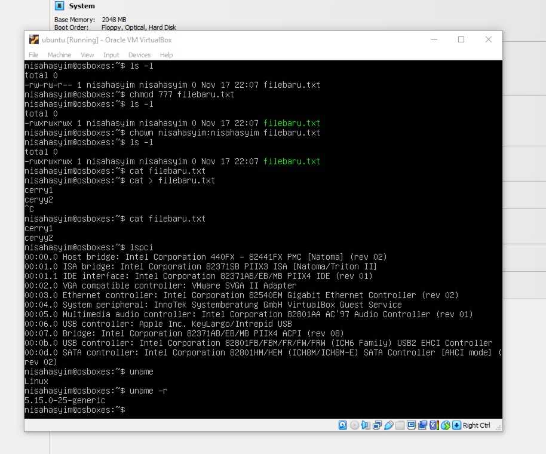This screenshot has width=546, height=454.
Task: Click the display indicator in status bar
Action: [x=411, y=425]
